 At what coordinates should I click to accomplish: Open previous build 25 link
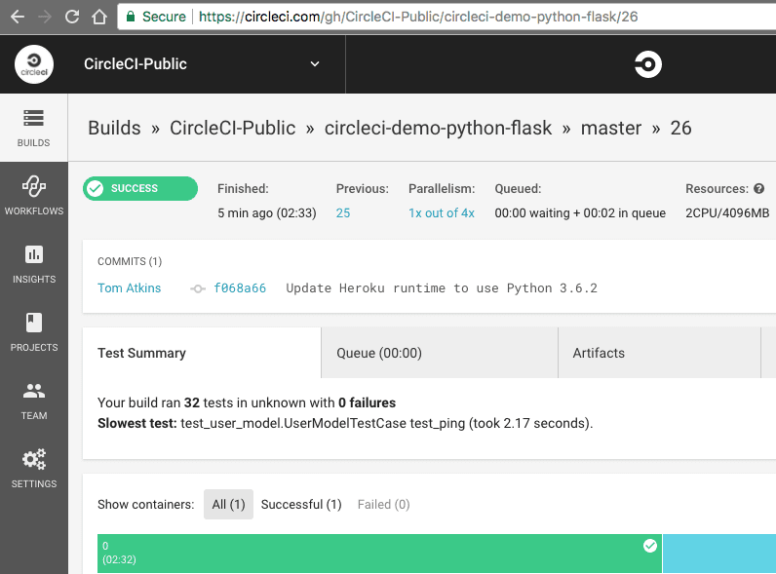343,213
